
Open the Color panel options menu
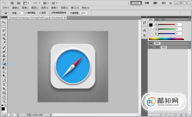(x=189, y=19)
